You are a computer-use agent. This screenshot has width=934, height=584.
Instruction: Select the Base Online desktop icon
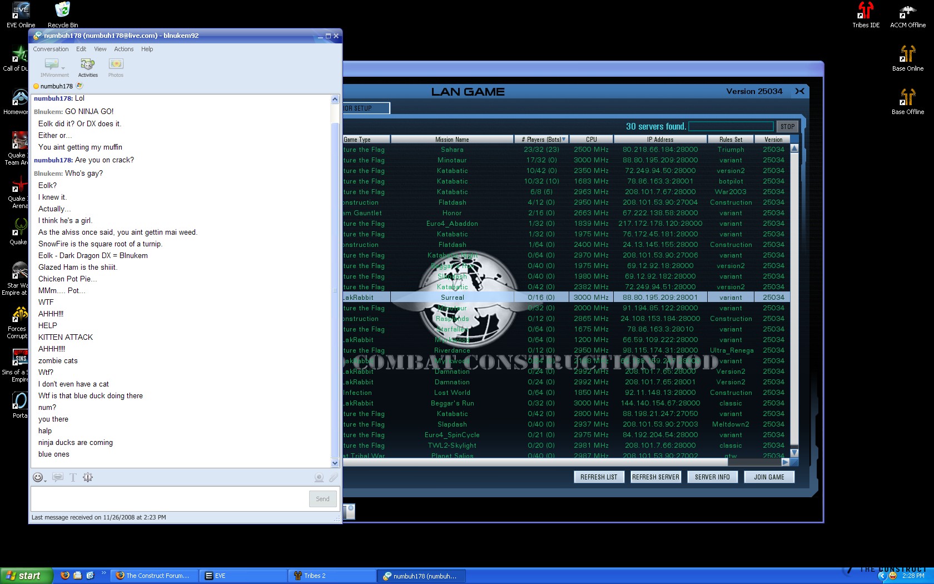[908, 58]
